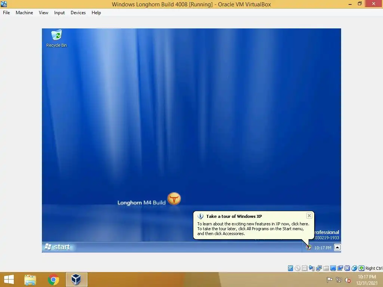The width and height of the screenshot is (383, 287).
Task: Open File Explorer from host taskbar
Action: pyautogui.click(x=30, y=280)
